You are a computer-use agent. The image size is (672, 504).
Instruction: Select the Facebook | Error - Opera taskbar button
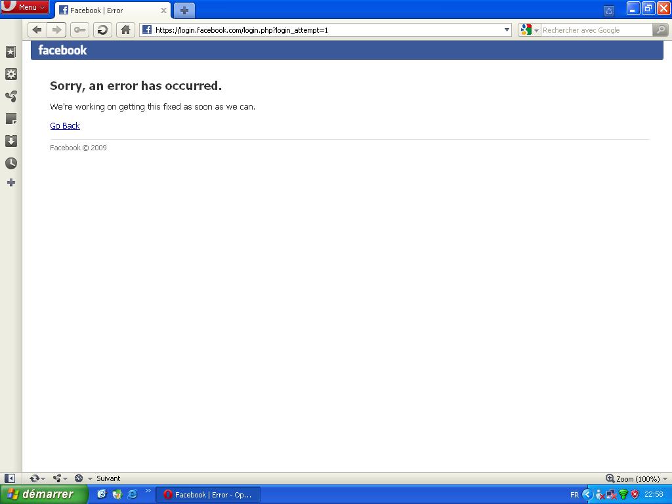tap(208, 495)
